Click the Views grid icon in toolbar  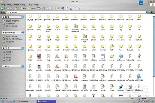[x=38, y=8]
